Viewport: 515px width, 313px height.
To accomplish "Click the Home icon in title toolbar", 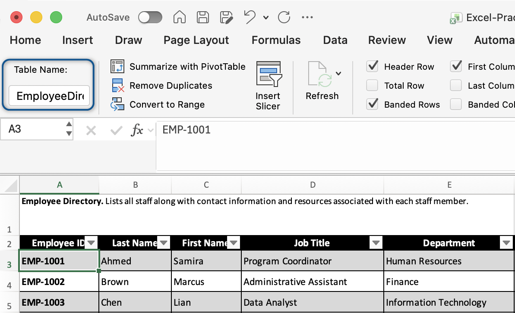I will point(179,17).
